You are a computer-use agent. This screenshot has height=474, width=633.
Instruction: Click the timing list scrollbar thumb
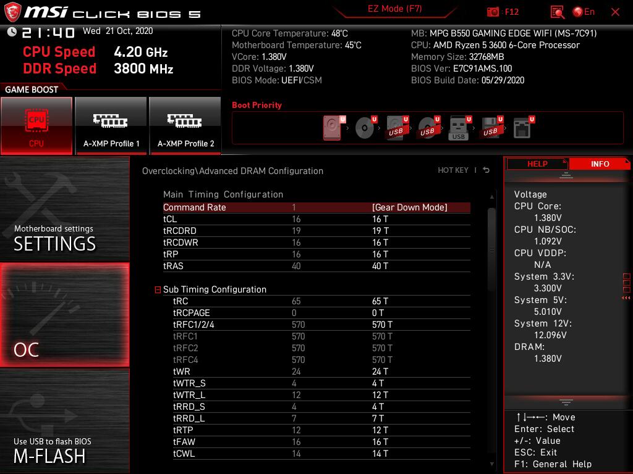tap(491, 249)
